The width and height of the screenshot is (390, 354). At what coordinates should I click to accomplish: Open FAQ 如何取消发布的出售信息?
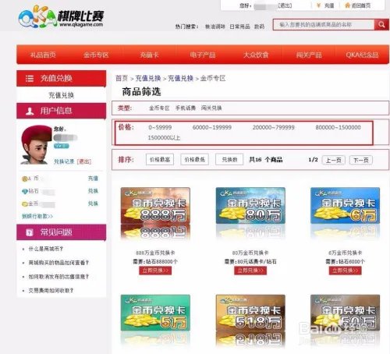[x=58, y=277]
